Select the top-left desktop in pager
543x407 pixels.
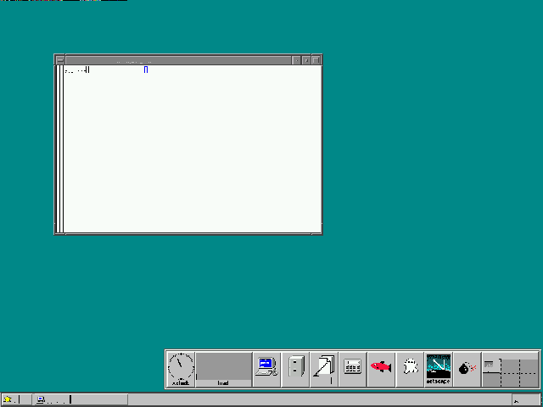(x=492, y=362)
